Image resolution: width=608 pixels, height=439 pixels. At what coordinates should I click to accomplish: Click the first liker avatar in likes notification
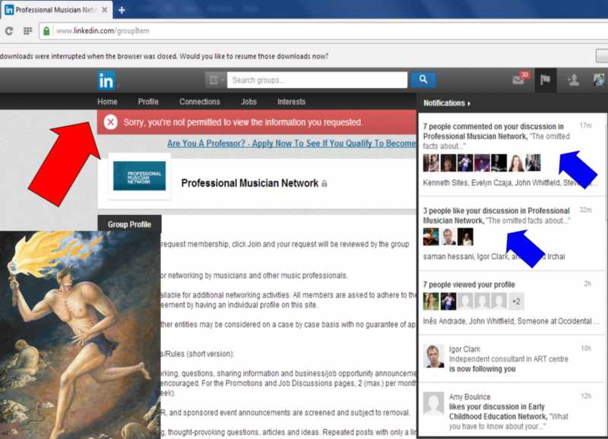(x=431, y=237)
